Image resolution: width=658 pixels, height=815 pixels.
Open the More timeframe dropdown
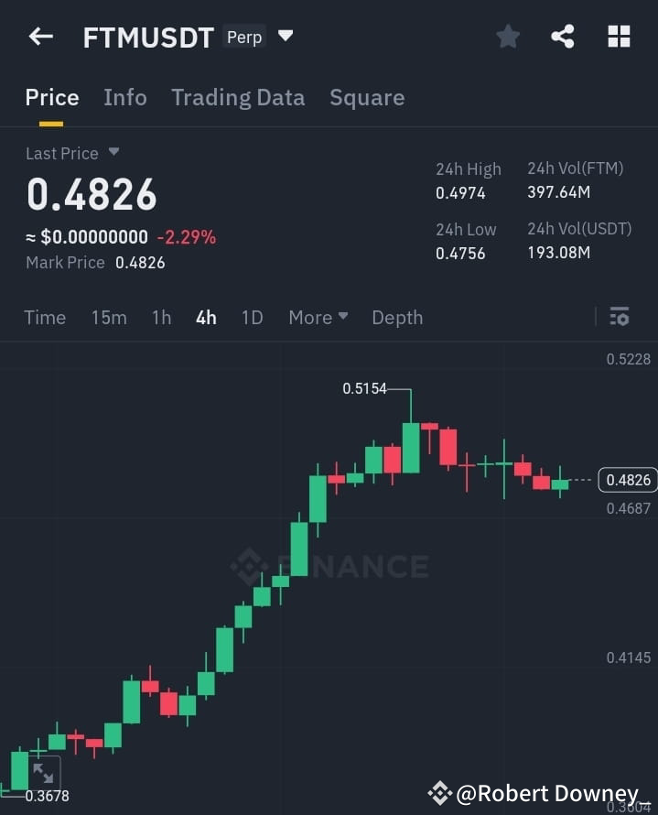317,317
